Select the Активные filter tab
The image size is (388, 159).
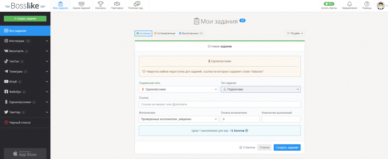click(143, 33)
